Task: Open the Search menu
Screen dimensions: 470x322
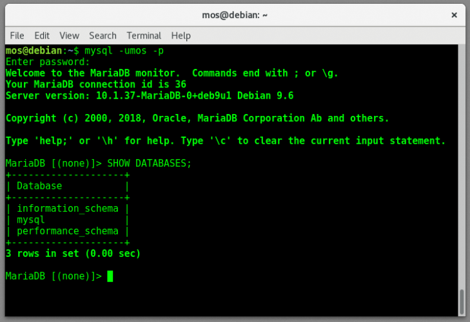Action: [x=103, y=35]
